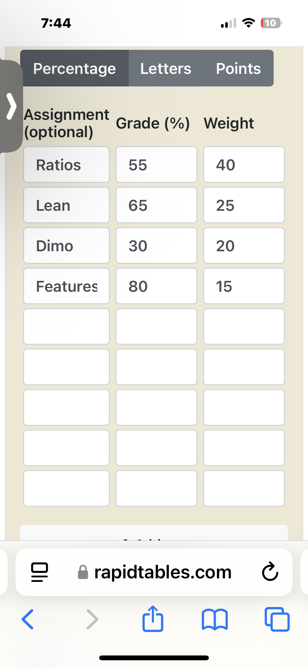Tap the Safari forward arrow
This screenshot has height=668, width=308.
92,619
